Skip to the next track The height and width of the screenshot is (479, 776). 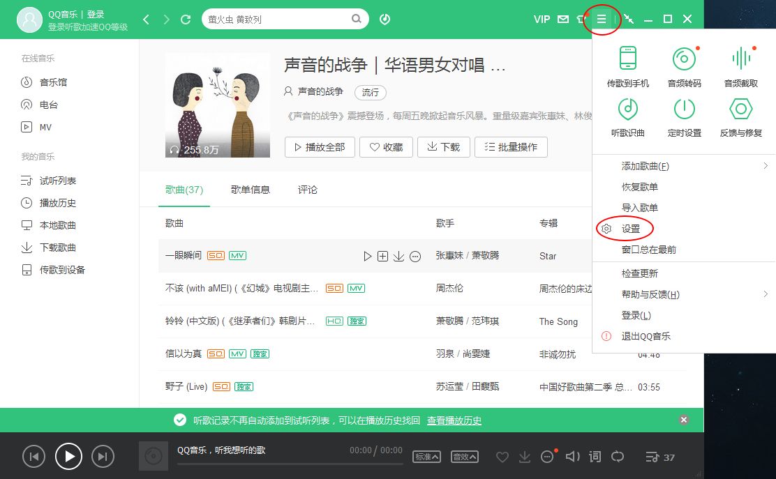[x=103, y=457]
